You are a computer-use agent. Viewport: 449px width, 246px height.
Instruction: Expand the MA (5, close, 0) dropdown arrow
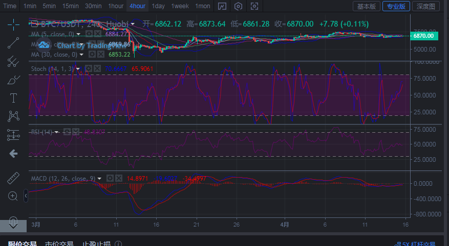(78, 34)
